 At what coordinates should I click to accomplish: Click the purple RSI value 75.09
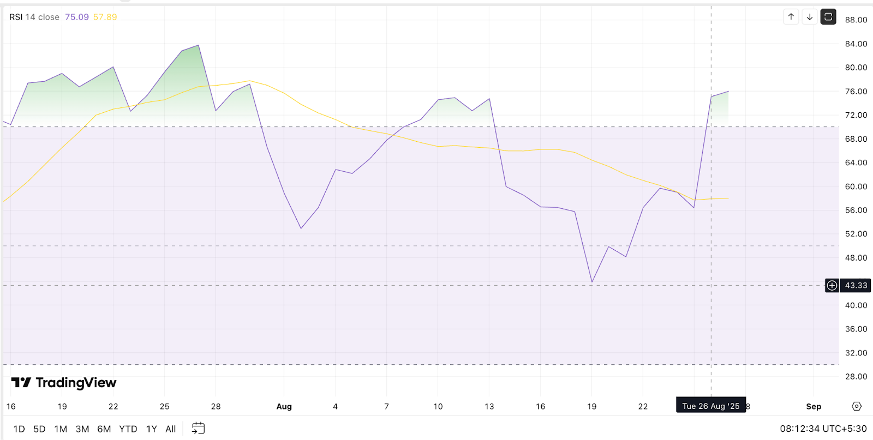point(77,17)
